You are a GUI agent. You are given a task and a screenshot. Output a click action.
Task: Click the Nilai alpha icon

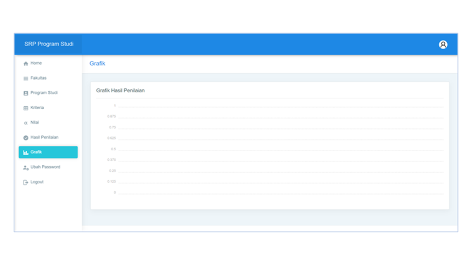click(26, 123)
